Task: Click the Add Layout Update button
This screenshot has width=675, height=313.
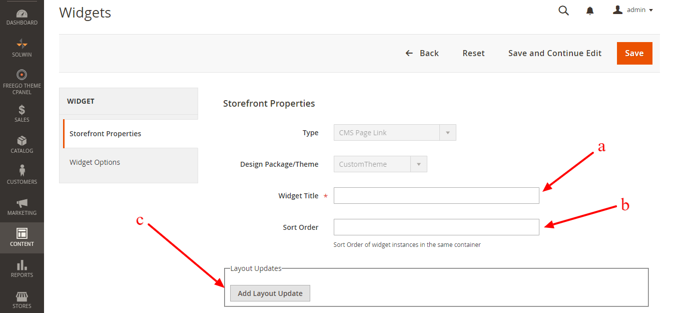Action: point(270,293)
